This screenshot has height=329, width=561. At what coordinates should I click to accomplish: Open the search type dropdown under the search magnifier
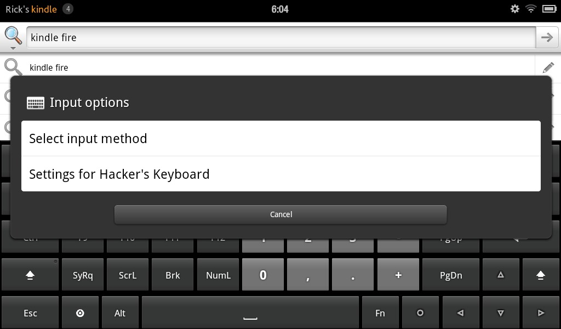pos(13,48)
